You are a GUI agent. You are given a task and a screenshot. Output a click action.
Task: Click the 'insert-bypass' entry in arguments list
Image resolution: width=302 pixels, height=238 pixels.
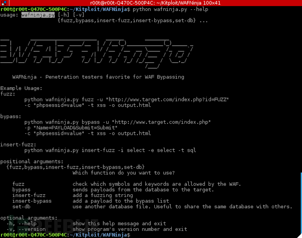coord(32,201)
